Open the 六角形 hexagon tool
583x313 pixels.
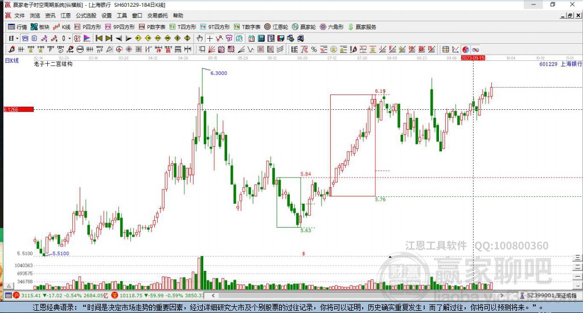click(x=332, y=27)
